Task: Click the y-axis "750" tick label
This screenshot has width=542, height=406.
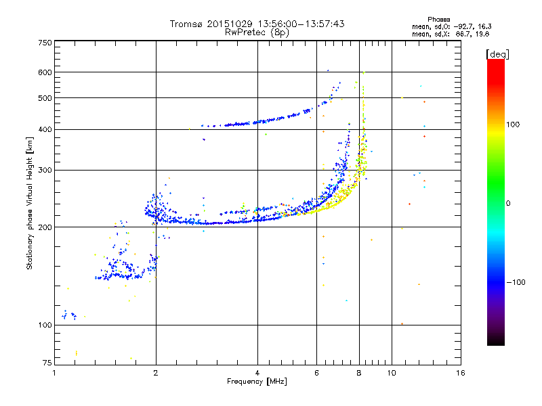Action: pos(45,43)
